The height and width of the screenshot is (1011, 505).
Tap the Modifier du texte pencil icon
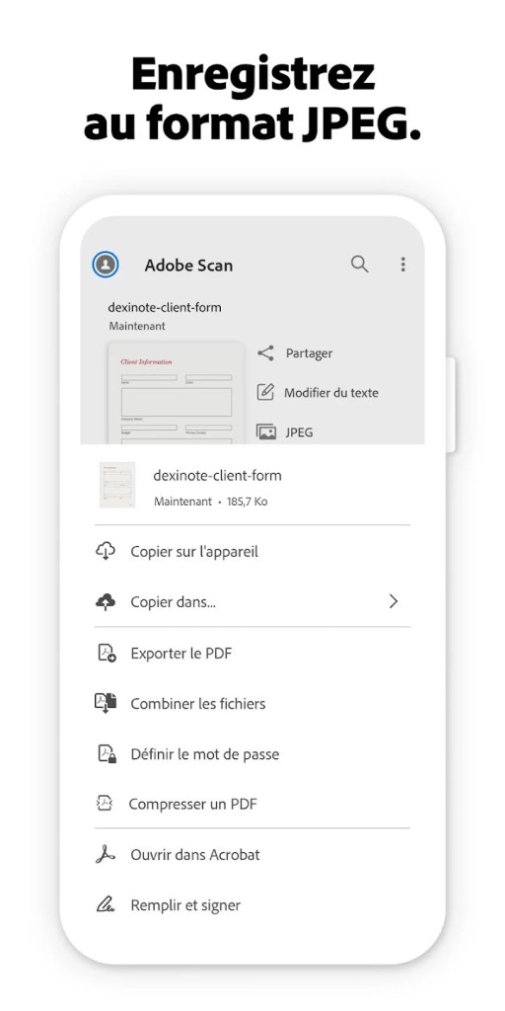[x=265, y=392]
